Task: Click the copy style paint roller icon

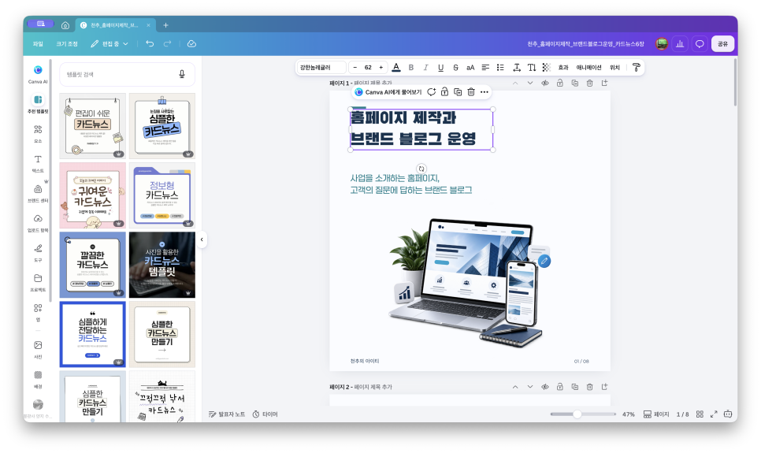Action: click(637, 68)
